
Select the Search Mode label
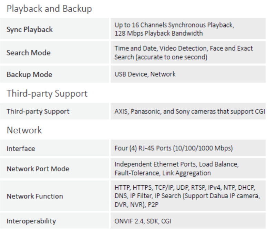click(x=29, y=53)
